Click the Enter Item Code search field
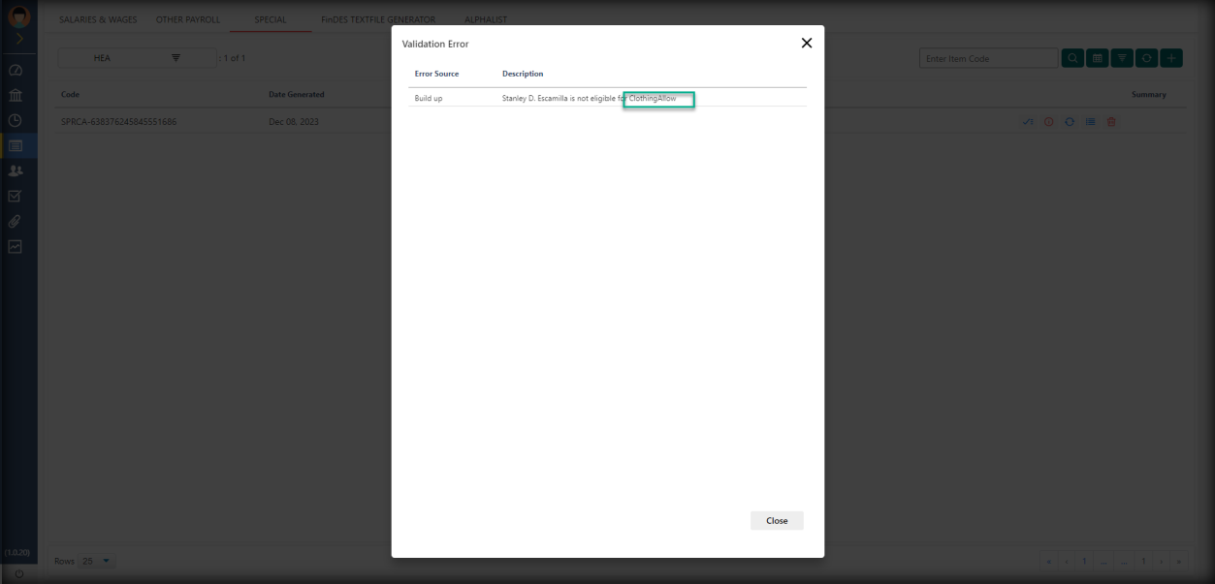 (987, 59)
